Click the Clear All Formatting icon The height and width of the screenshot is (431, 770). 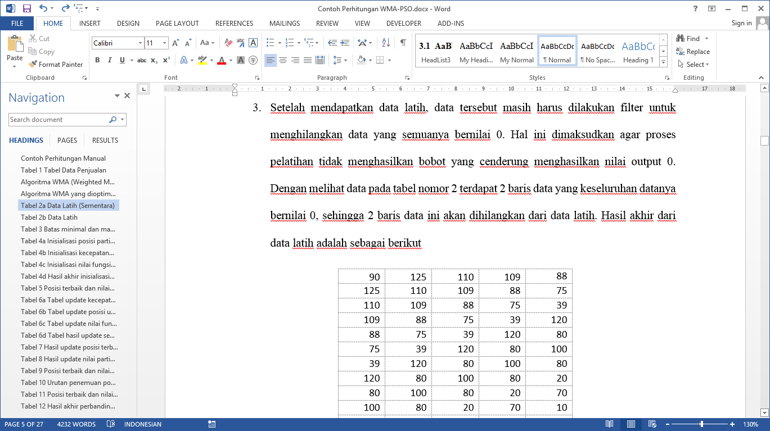[x=228, y=43]
